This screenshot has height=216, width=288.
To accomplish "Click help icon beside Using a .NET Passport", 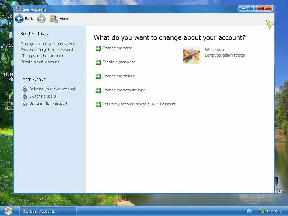I will click(x=24, y=103).
